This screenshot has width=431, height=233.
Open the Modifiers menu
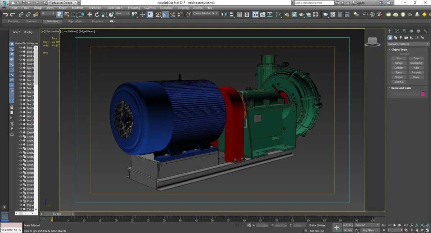point(78,8)
